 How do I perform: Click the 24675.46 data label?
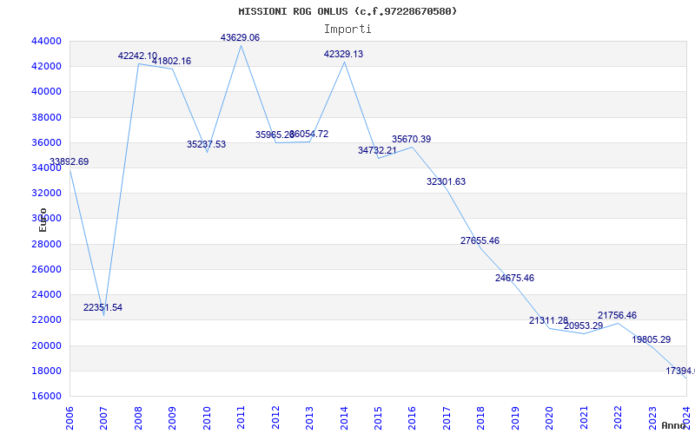point(514,278)
